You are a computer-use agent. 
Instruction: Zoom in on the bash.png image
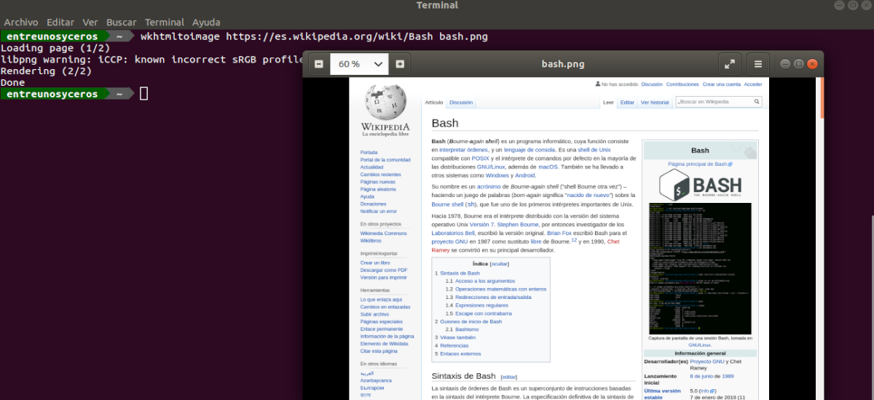pyautogui.click(x=400, y=64)
